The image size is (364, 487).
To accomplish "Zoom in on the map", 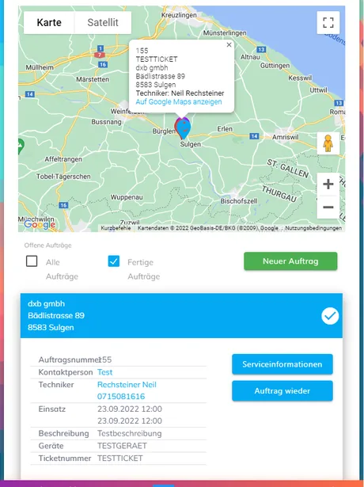I will [328, 185].
